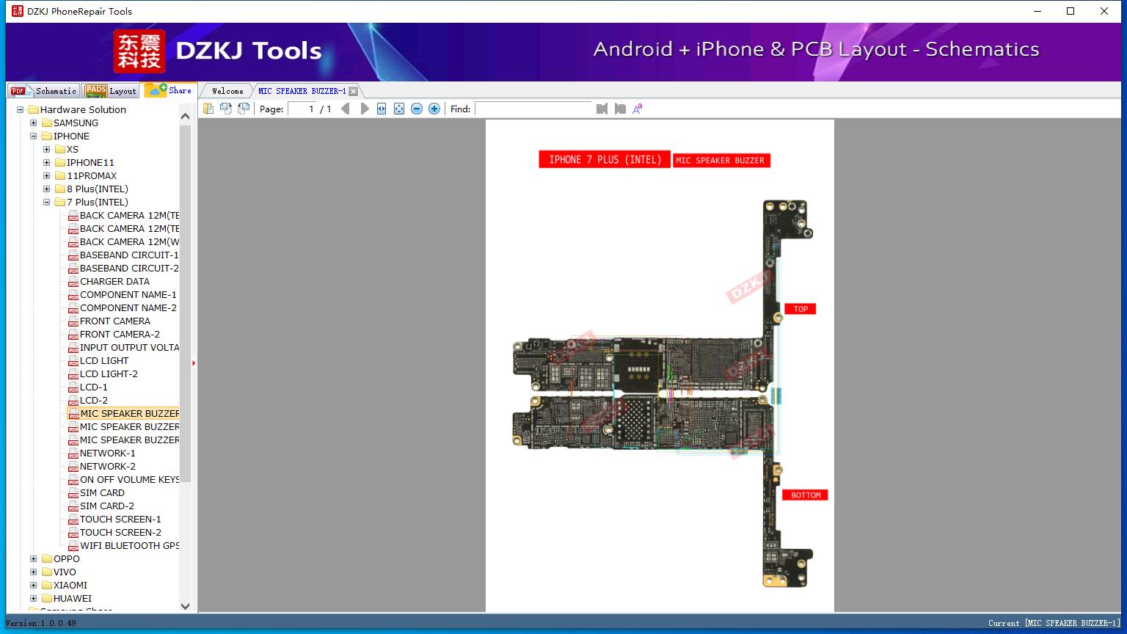
Task: Open the TOUCH SCREEN-1 file
Action: (120, 520)
